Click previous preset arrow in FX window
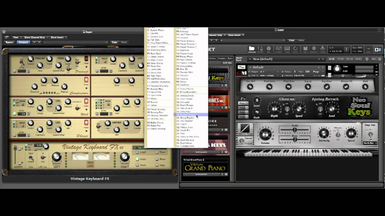The image size is (385, 216). [x=34, y=42]
